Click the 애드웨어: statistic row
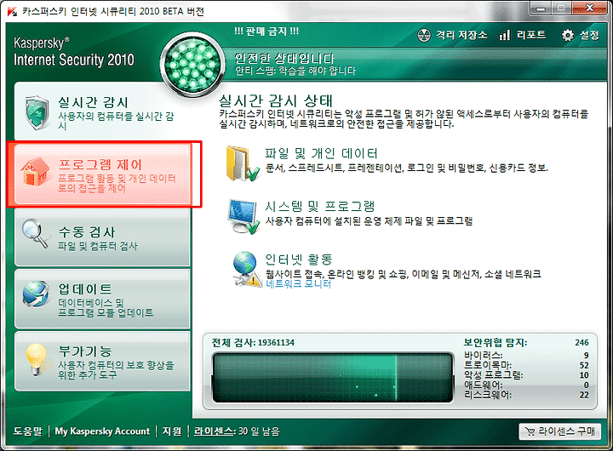The image size is (613, 451). [526, 385]
